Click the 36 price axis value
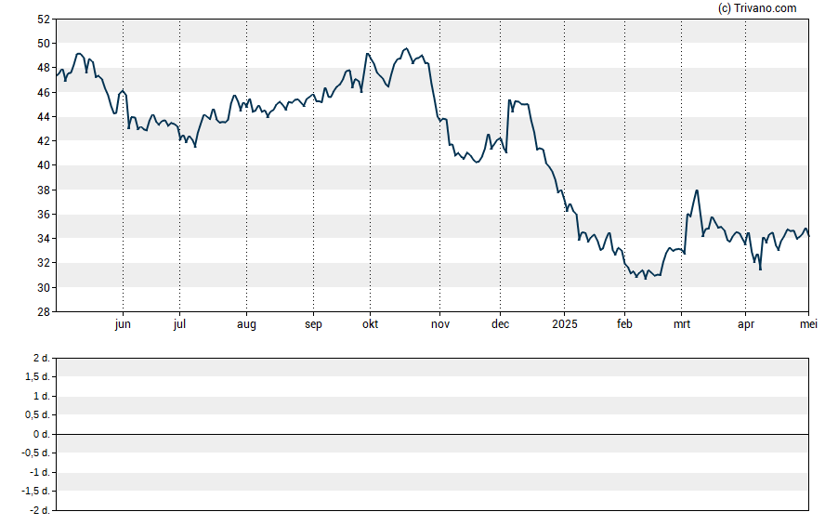Screen dimensions: 825x525 click(44, 214)
